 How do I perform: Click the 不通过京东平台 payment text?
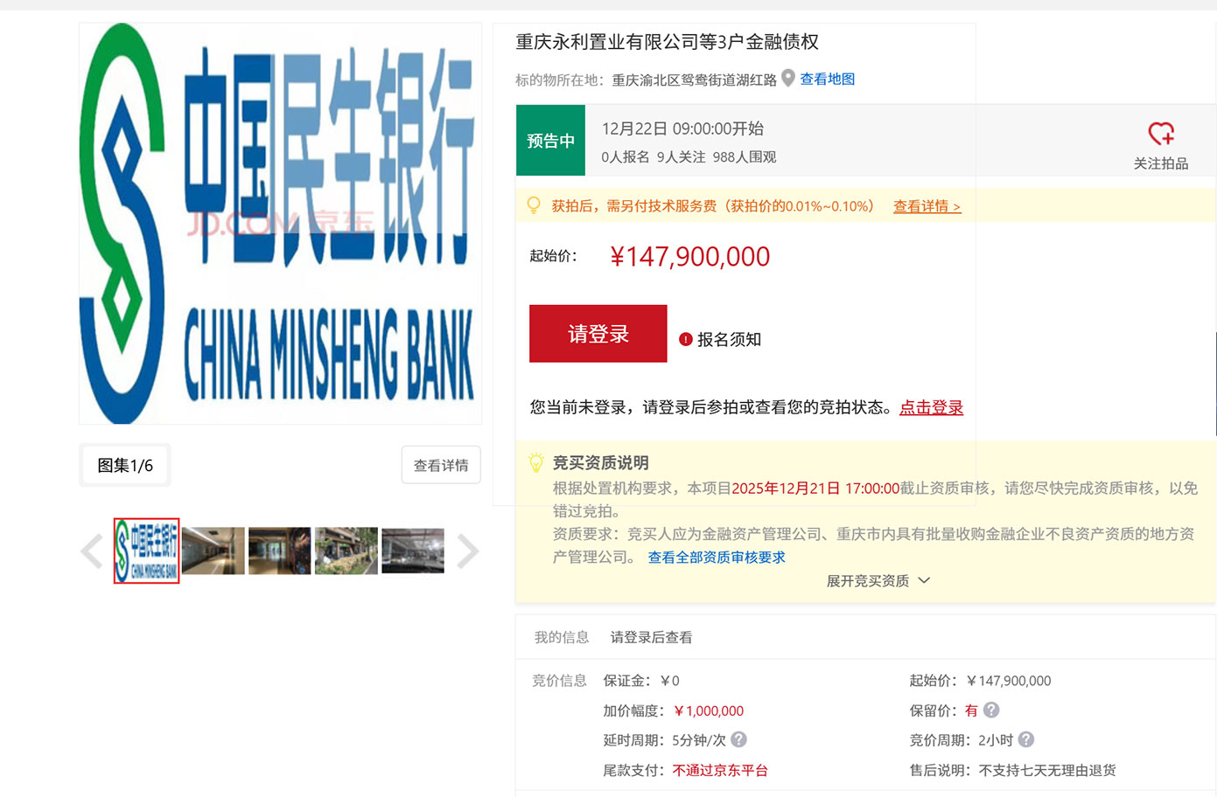(720, 770)
